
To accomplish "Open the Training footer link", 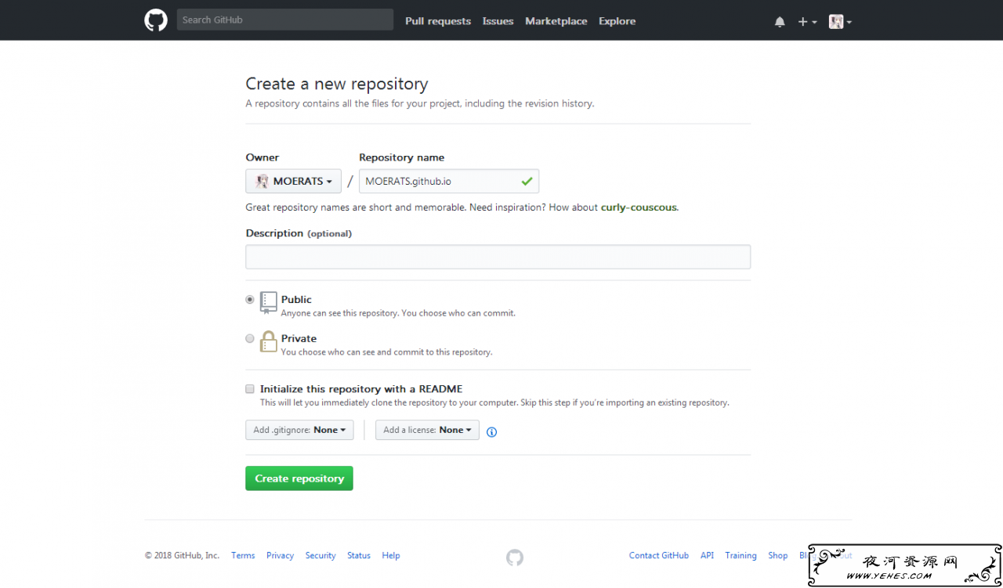I will click(740, 555).
